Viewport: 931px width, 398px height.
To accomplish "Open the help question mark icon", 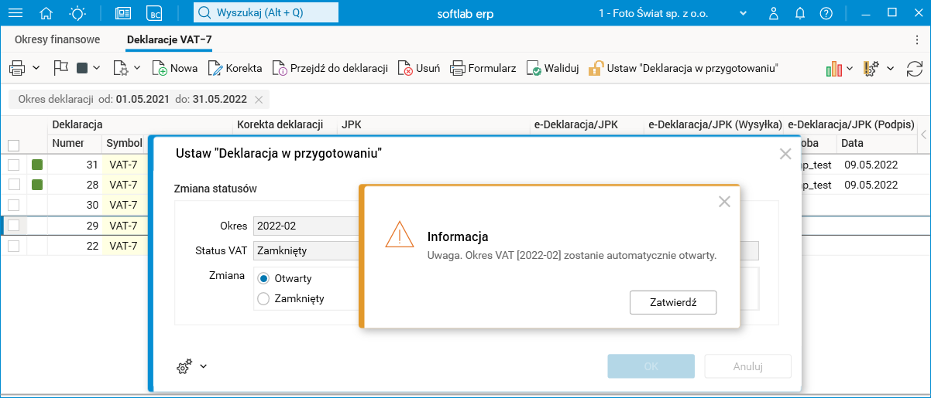I will [x=826, y=13].
